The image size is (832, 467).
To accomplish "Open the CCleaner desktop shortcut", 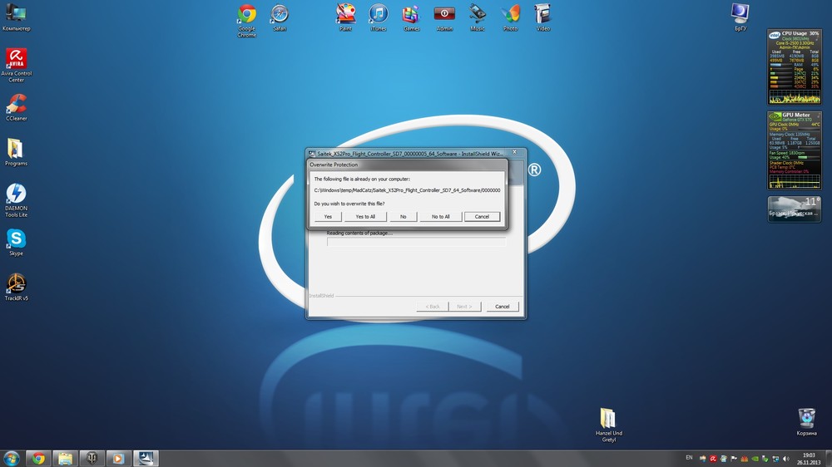I will click(x=16, y=104).
